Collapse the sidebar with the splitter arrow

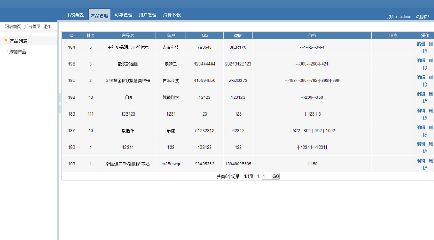(60, 103)
